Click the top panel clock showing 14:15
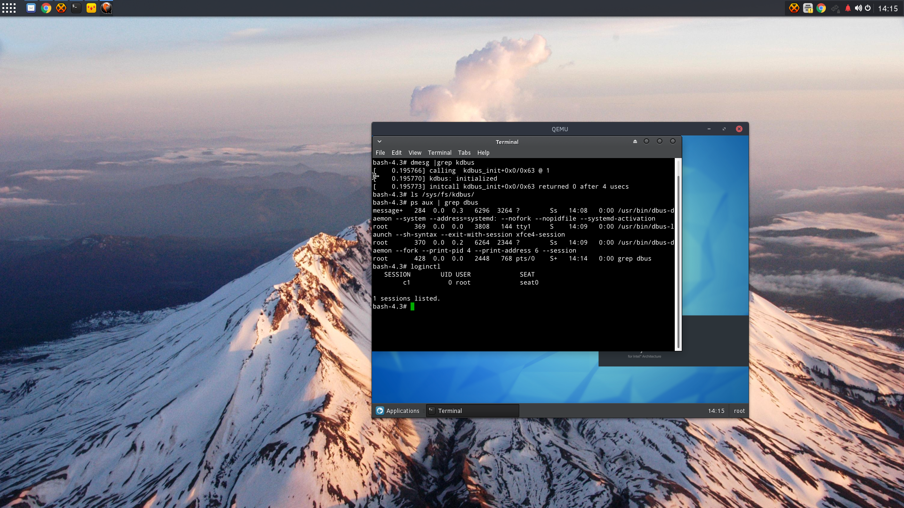This screenshot has height=508, width=904. pyautogui.click(x=888, y=8)
